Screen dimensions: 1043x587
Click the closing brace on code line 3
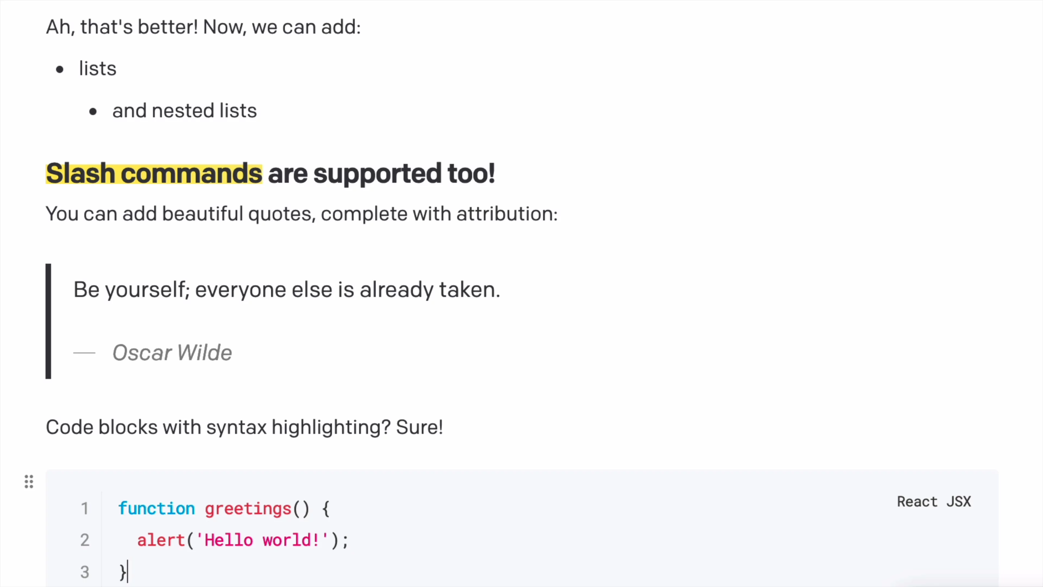click(x=122, y=572)
